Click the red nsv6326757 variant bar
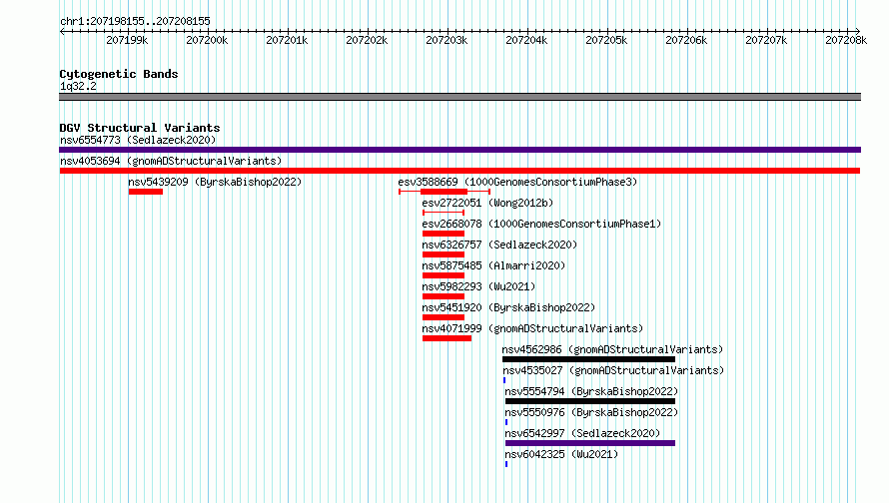Image resolution: width=889 pixels, height=503 pixels. [x=444, y=254]
